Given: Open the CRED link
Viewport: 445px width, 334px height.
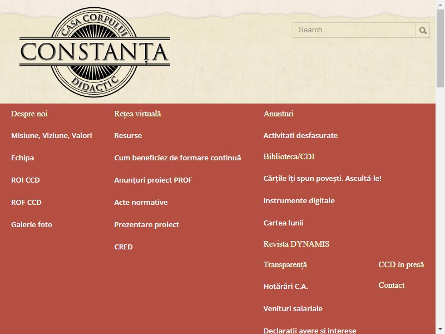Looking at the screenshot, I should 123,247.
